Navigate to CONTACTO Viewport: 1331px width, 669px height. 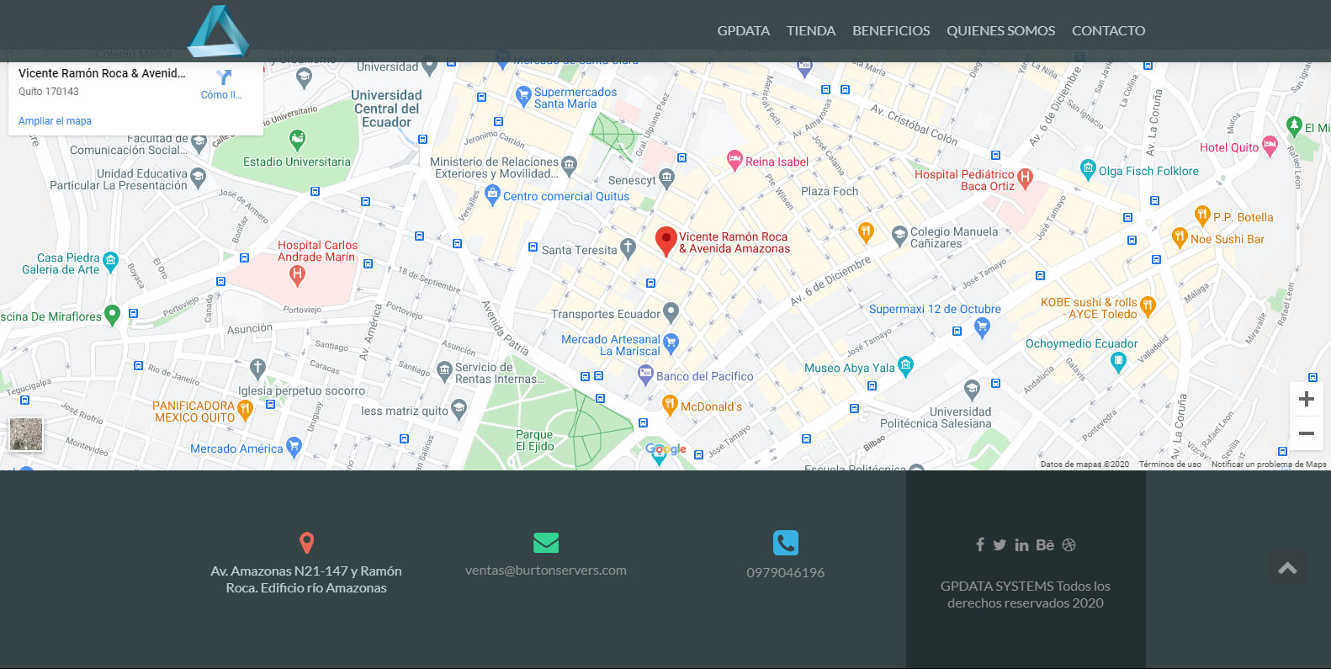click(x=1108, y=30)
